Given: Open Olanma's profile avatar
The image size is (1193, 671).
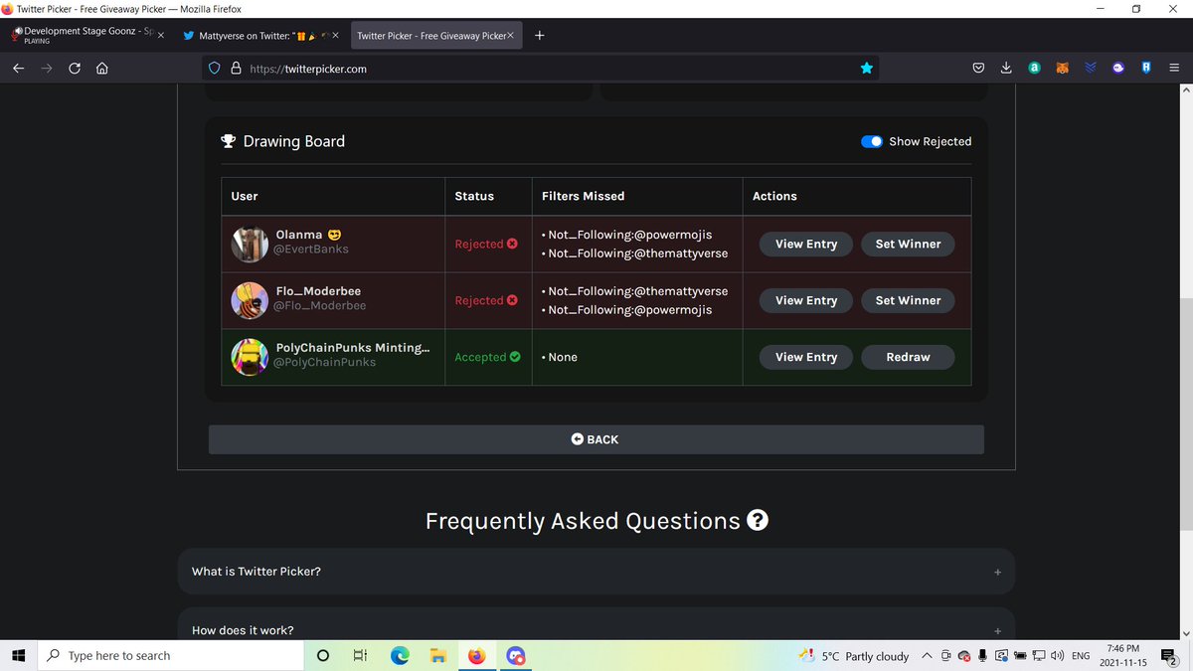Looking at the screenshot, I should coord(250,244).
